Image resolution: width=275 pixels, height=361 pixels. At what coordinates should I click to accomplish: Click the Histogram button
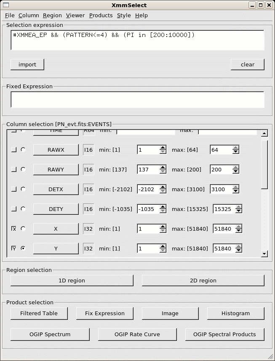tap(235, 314)
